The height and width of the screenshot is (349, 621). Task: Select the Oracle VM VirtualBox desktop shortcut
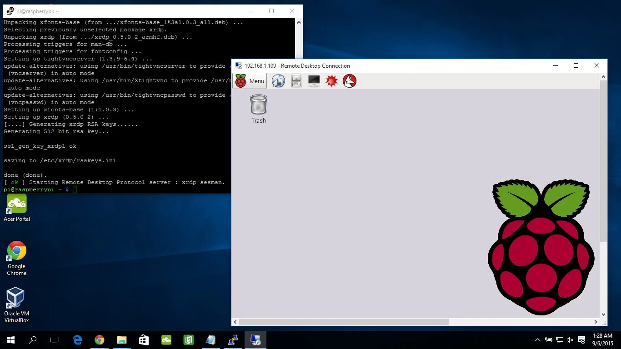[17, 305]
